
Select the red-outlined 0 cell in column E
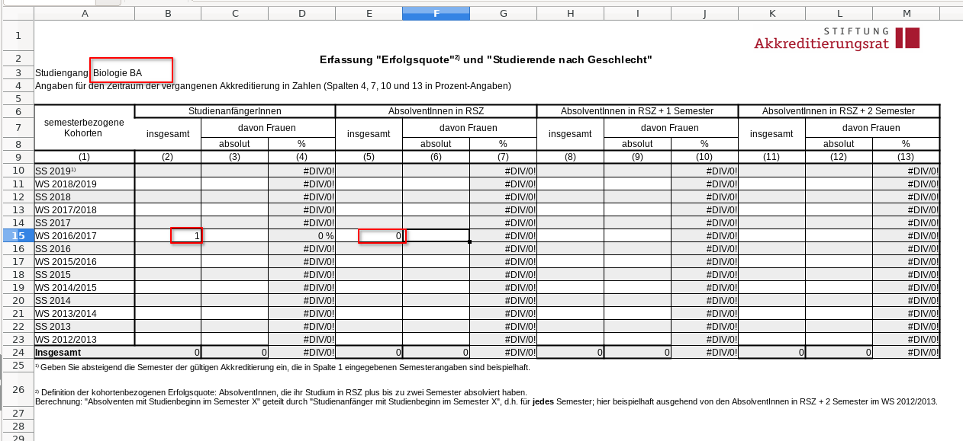(x=382, y=236)
